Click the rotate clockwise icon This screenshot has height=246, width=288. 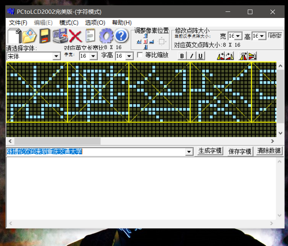pos(229,56)
